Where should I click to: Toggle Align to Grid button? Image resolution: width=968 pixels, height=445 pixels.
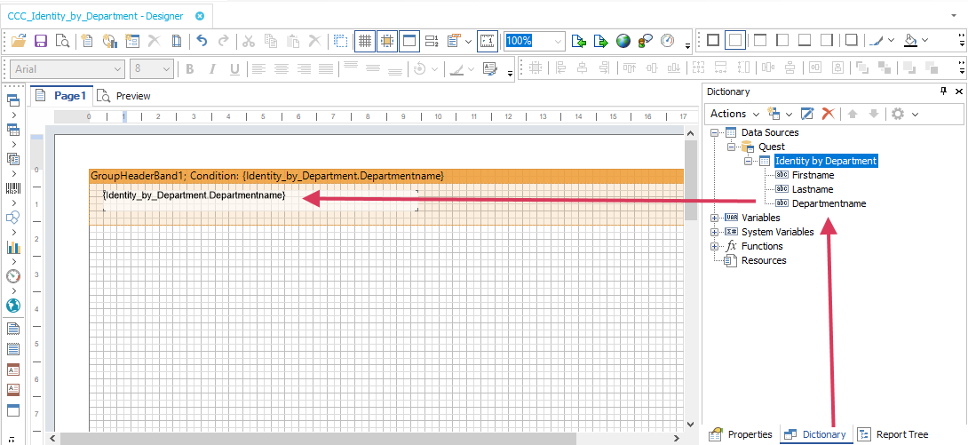pos(387,42)
